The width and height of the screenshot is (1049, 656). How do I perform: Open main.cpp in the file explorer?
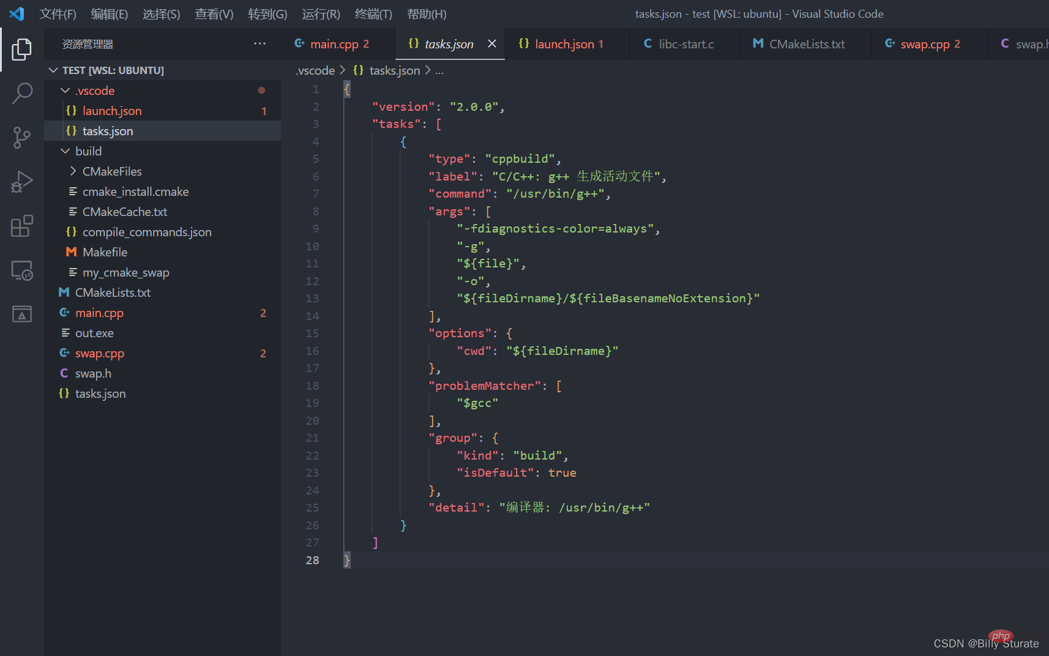click(x=99, y=313)
